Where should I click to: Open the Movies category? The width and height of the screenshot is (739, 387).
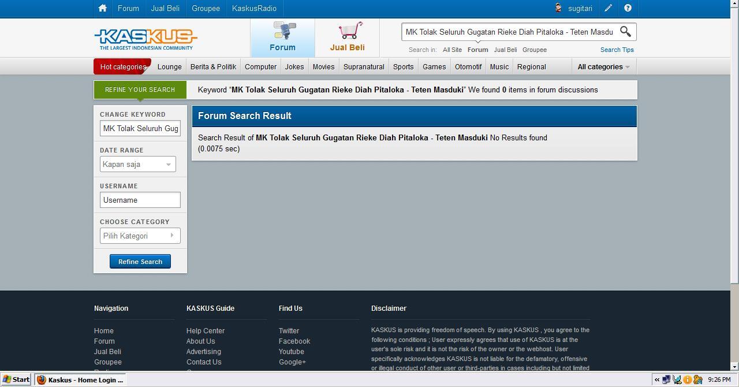[323, 66]
